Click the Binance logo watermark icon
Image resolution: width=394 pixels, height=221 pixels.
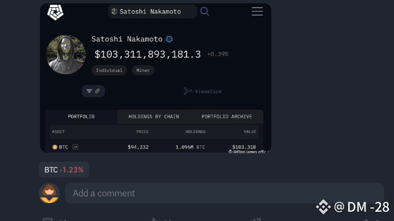click(323, 206)
